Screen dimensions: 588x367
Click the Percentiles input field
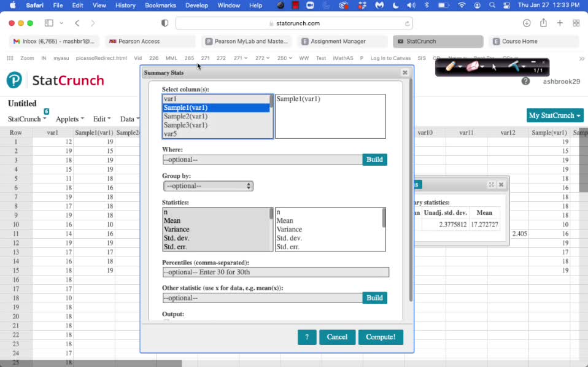(x=276, y=272)
